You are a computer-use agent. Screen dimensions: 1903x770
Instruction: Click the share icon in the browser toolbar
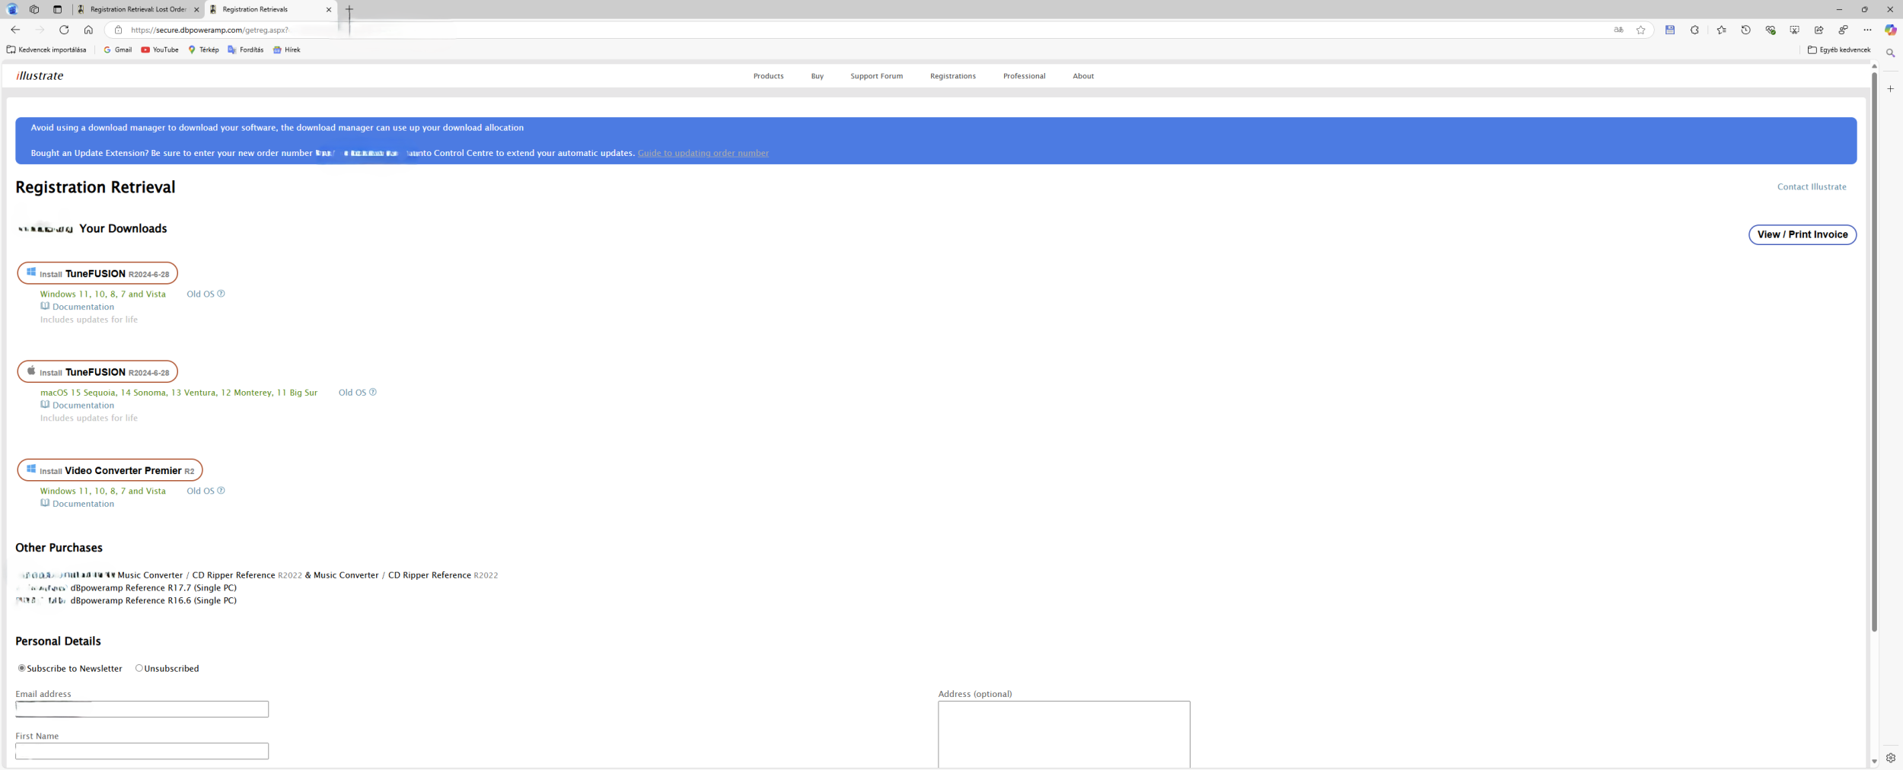coord(1819,30)
